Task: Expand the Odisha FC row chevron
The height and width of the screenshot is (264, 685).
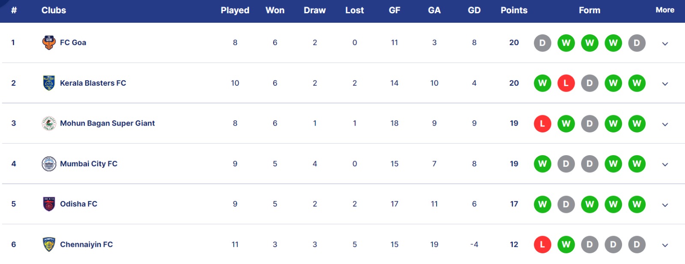Action: pyautogui.click(x=665, y=205)
